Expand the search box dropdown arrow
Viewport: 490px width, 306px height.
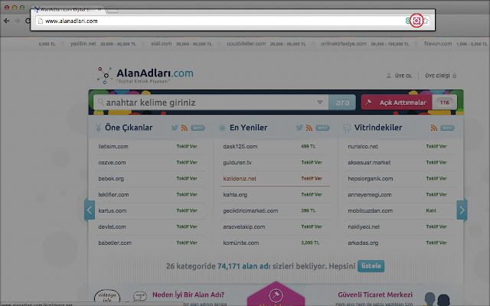tap(320, 102)
